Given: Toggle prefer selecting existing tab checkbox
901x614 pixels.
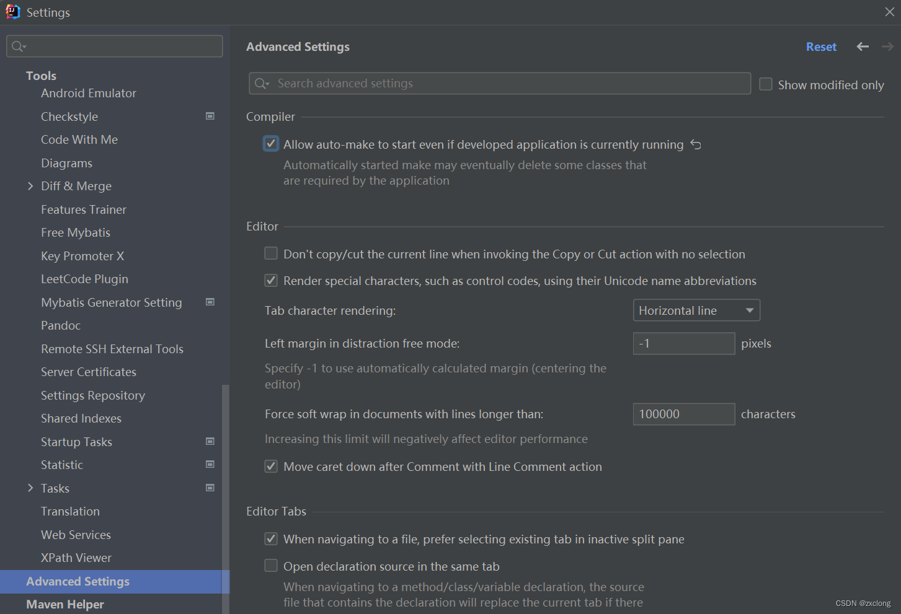Looking at the screenshot, I should pos(271,538).
